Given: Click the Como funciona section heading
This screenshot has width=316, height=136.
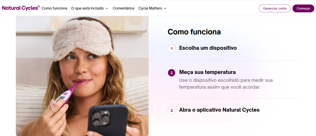Looking at the screenshot, I should (194, 32).
